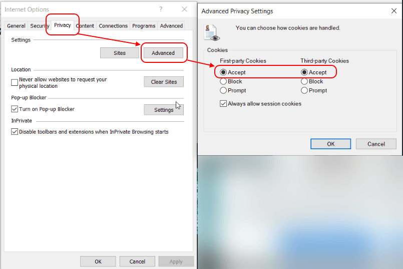
Task: Enable Never allow websites to request location
Action: tap(15, 82)
